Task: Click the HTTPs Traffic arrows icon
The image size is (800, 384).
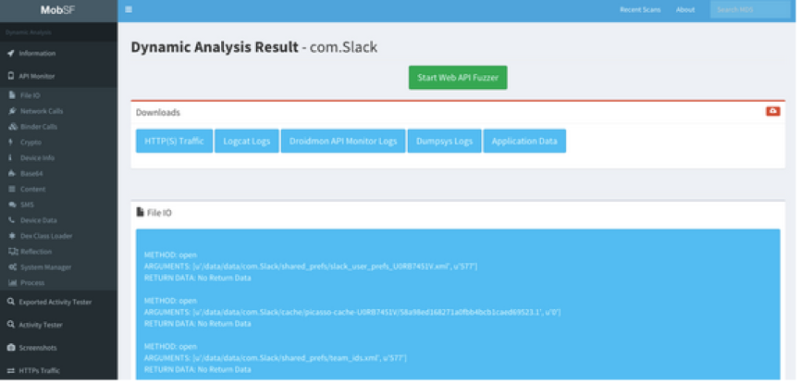Action: (x=11, y=371)
